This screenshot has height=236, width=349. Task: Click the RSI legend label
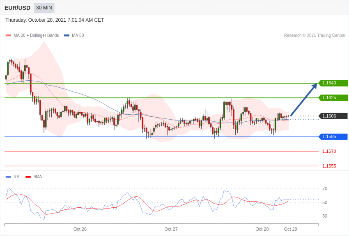[17, 177]
